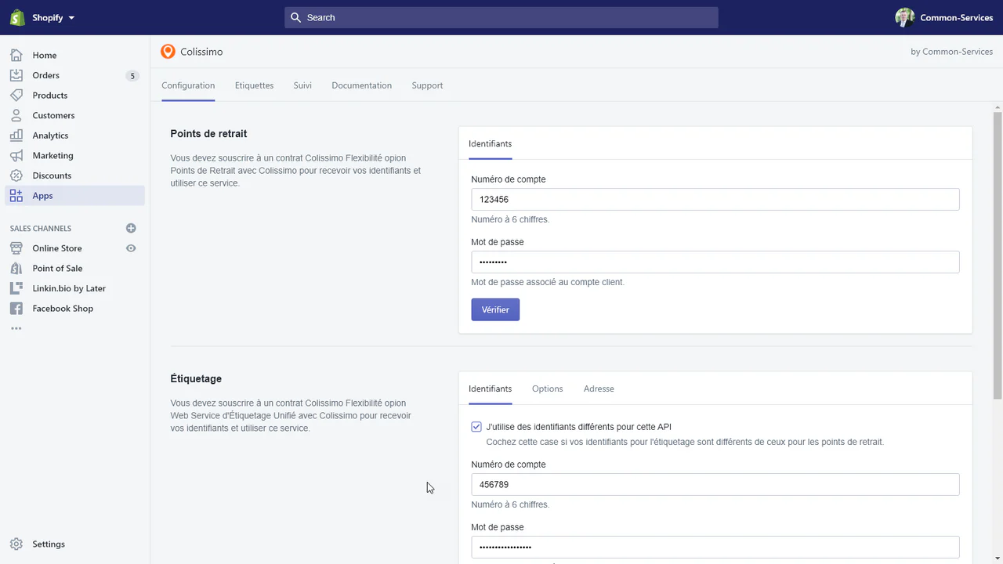This screenshot has height=564, width=1003.
Task: Open the Products section
Action: pos(49,95)
